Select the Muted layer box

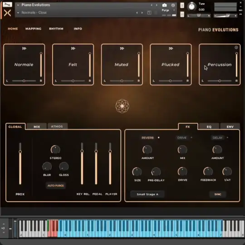pyautogui.click(x=122, y=64)
